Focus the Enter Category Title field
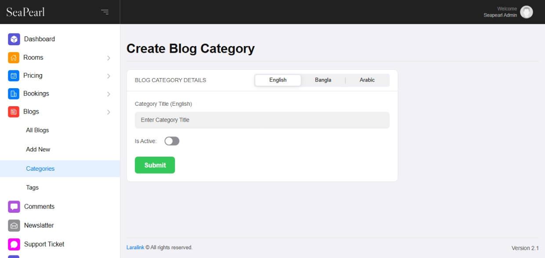This screenshot has width=545, height=258. pos(262,120)
